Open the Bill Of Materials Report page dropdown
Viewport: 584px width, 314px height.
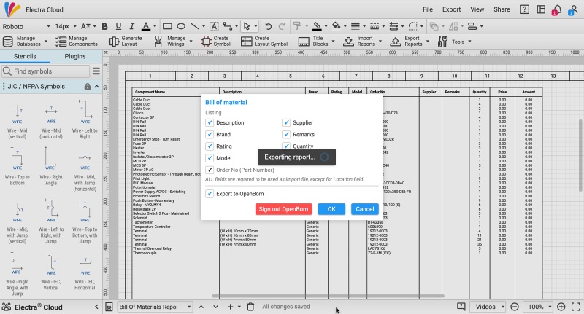[x=155, y=307]
